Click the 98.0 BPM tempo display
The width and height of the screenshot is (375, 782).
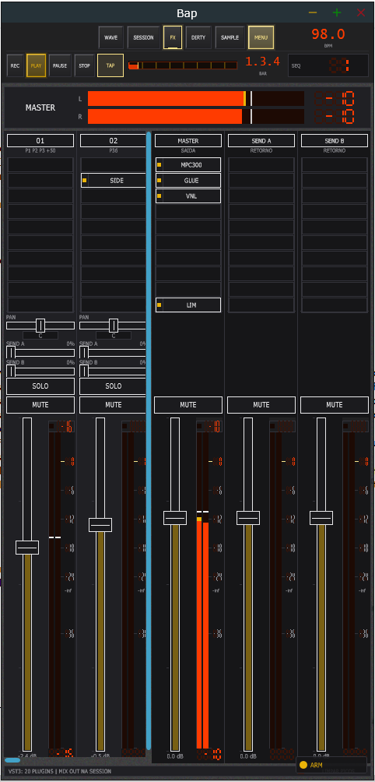point(328,34)
